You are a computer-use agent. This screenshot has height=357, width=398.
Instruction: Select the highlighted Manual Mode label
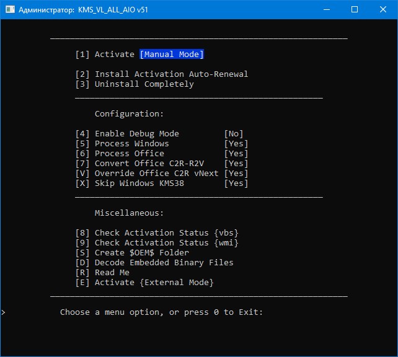click(172, 55)
